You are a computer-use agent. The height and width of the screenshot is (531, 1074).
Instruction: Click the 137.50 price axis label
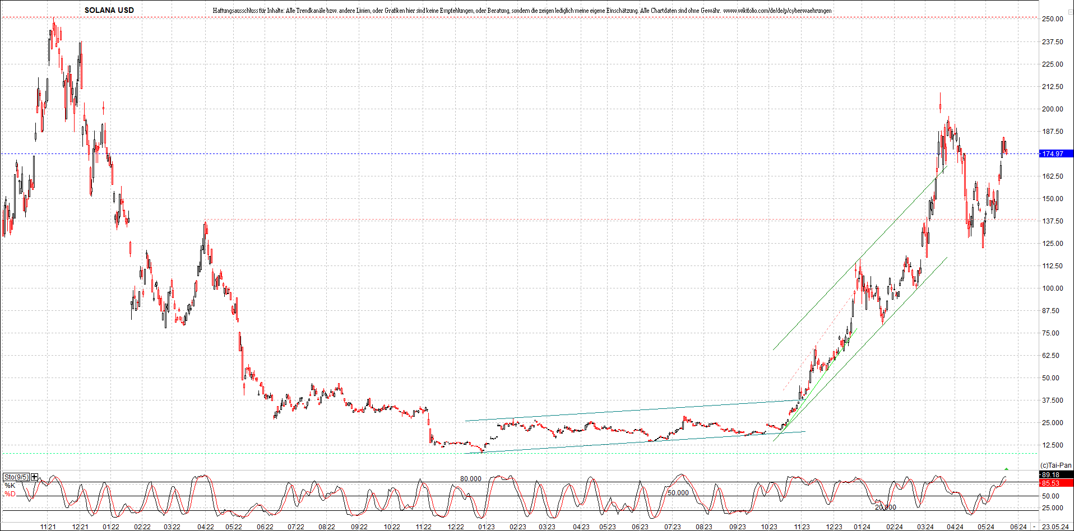[1052, 221]
